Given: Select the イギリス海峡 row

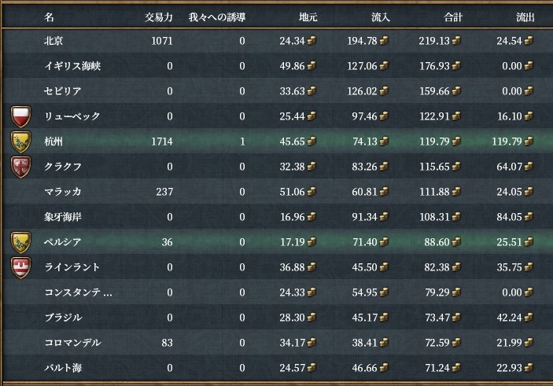Looking at the screenshot, I should tap(72, 66).
